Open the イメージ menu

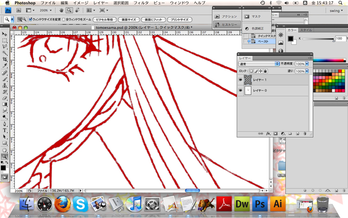pyautogui.click(x=81, y=3)
